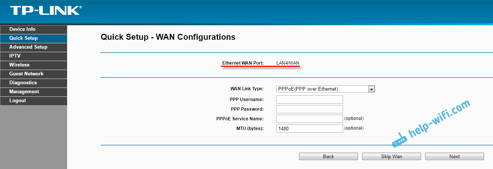Proceed with the Next button
This screenshot has height=169, width=493.
455,156
